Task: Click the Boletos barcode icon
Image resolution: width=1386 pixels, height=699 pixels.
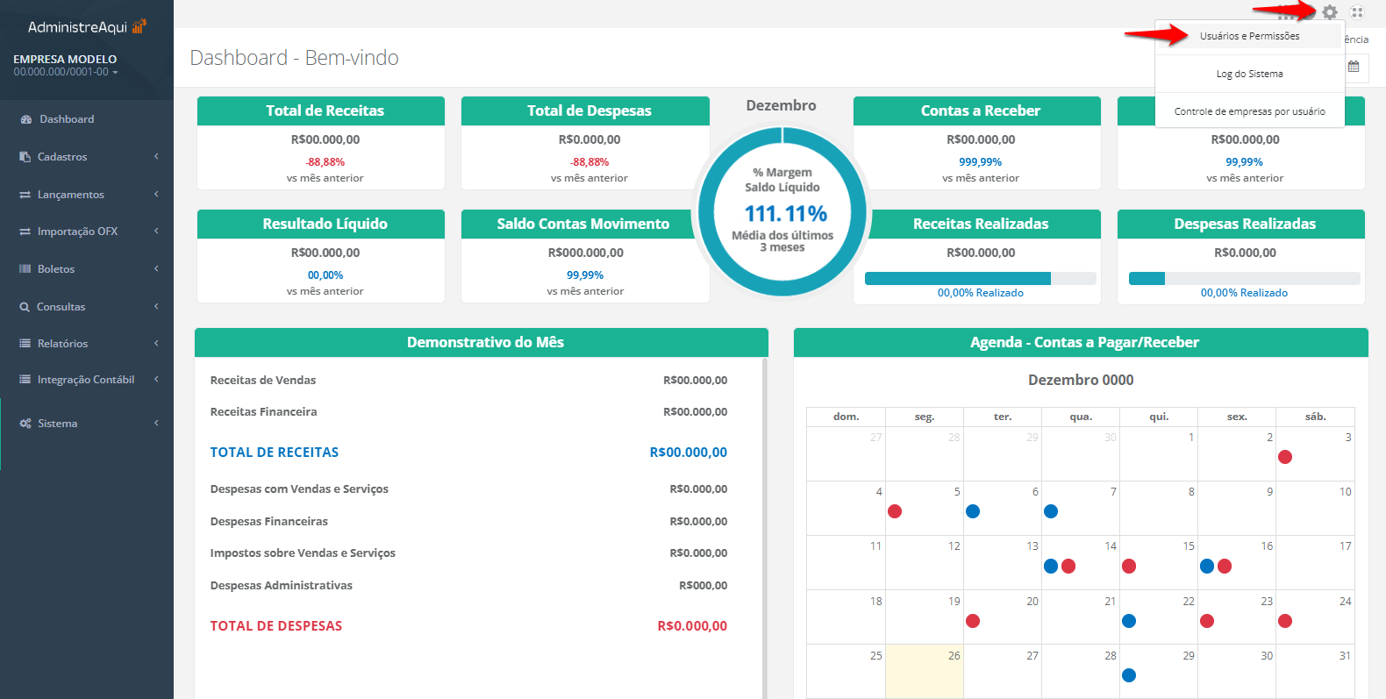Action: tap(25, 269)
